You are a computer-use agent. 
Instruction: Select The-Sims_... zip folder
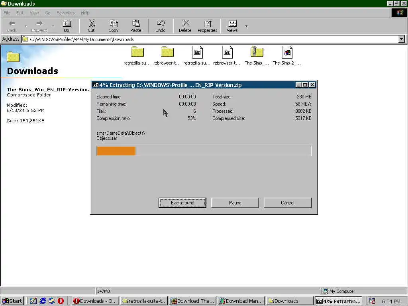(x=257, y=55)
